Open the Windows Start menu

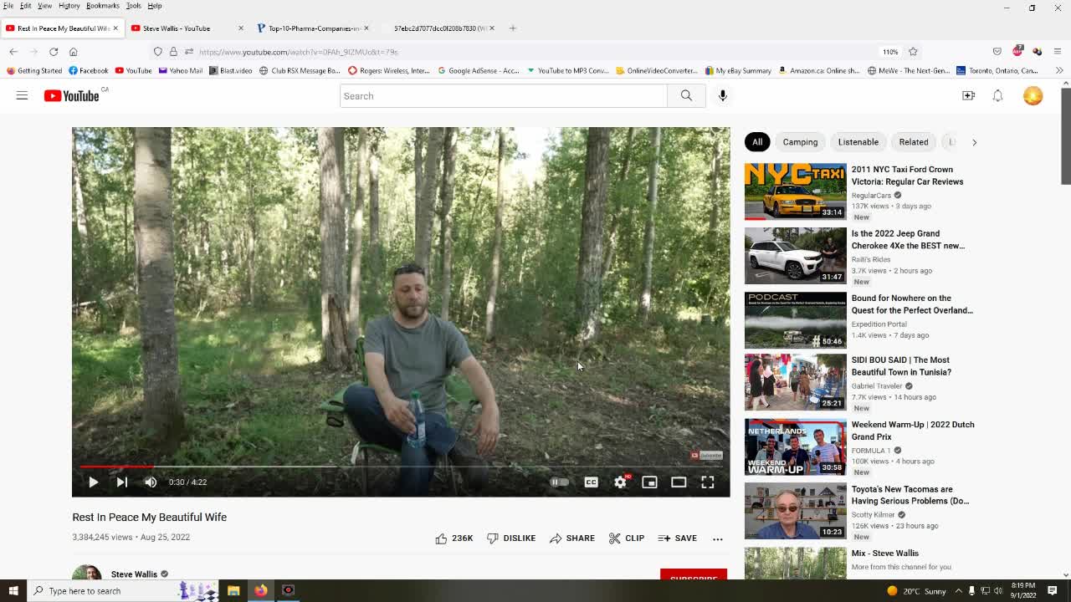(x=13, y=591)
